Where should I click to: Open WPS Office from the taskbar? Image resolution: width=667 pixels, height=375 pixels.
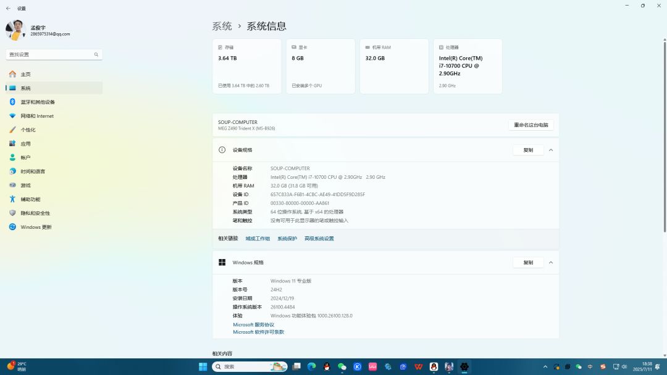[x=419, y=366]
